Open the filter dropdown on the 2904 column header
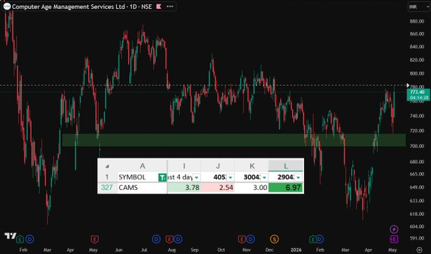The width and height of the screenshot is (431, 254). point(298,177)
